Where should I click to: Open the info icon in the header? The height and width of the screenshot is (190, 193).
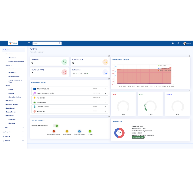pos(173,43)
